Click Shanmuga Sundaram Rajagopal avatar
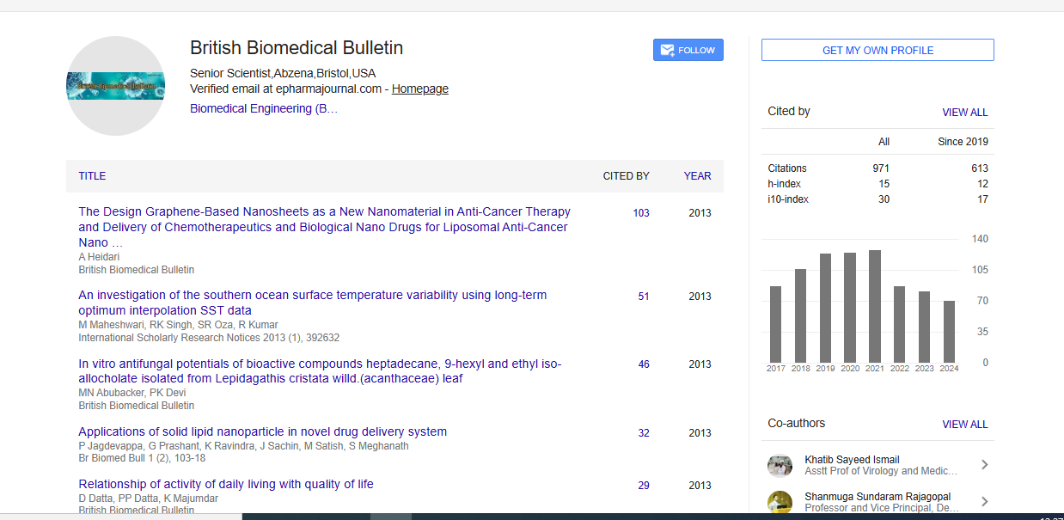 coord(780,502)
